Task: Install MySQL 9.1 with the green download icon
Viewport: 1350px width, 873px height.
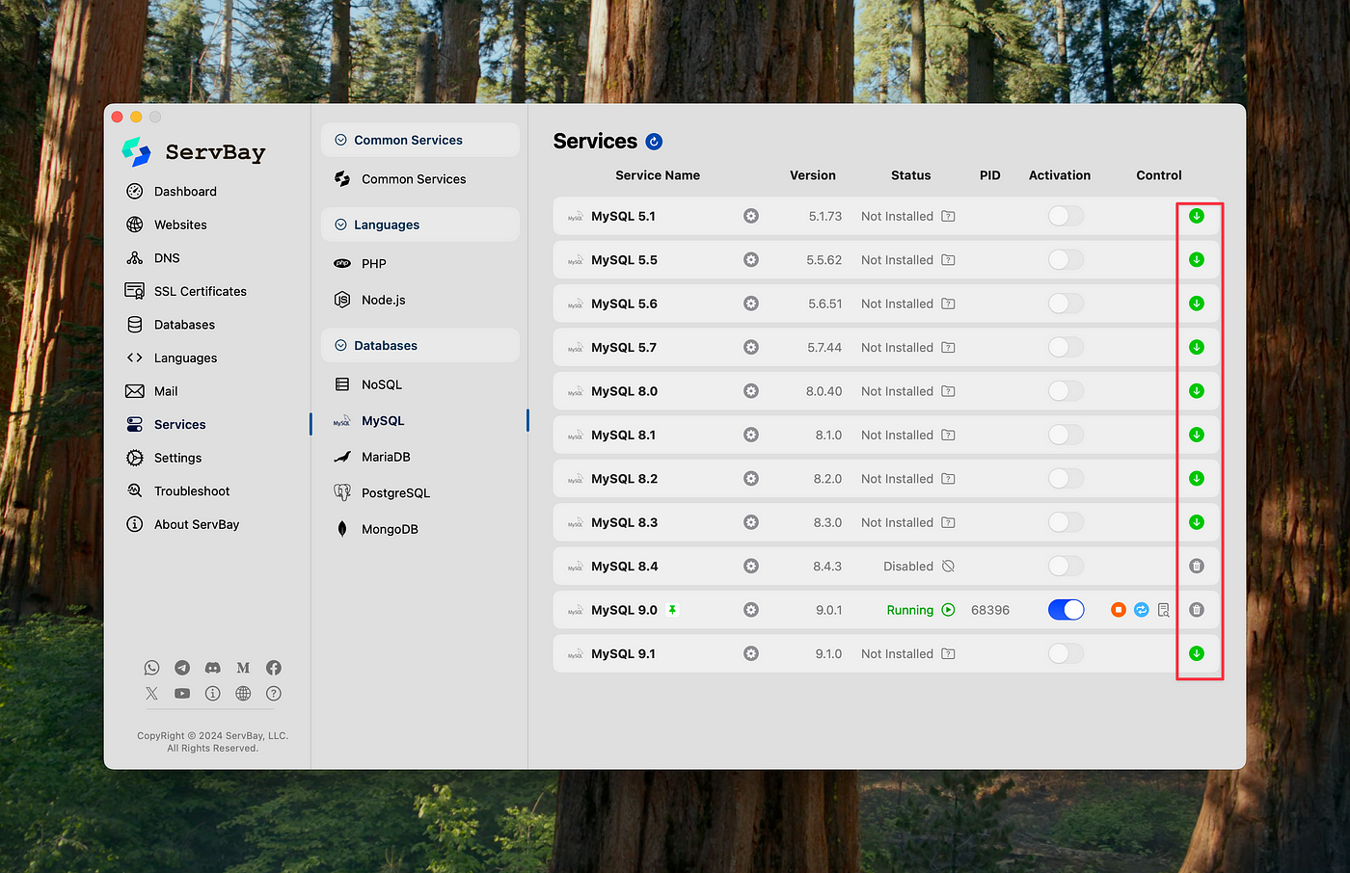Action: pyautogui.click(x=1197, y=653)
